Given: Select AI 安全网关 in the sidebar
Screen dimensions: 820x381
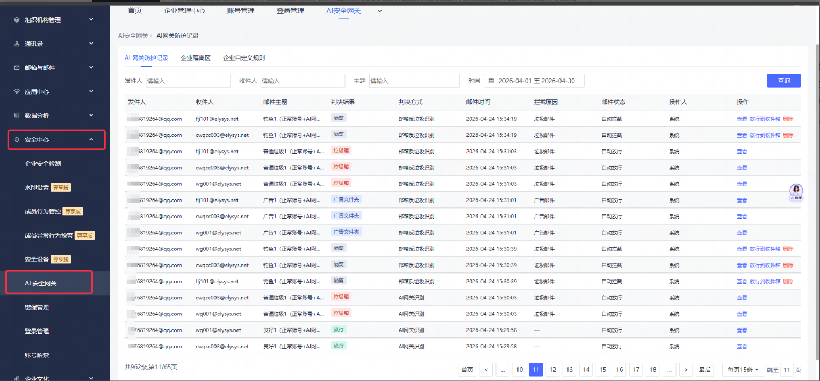Looking at the screenshot, I should click(40, 283).
